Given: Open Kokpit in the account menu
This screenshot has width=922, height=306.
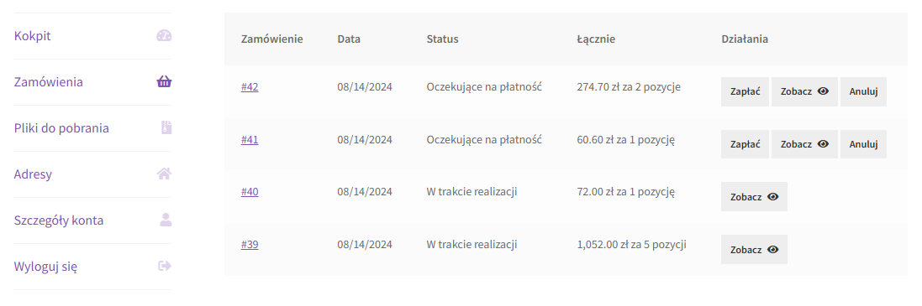Looking at the screenshot, I should click(32, 36).
